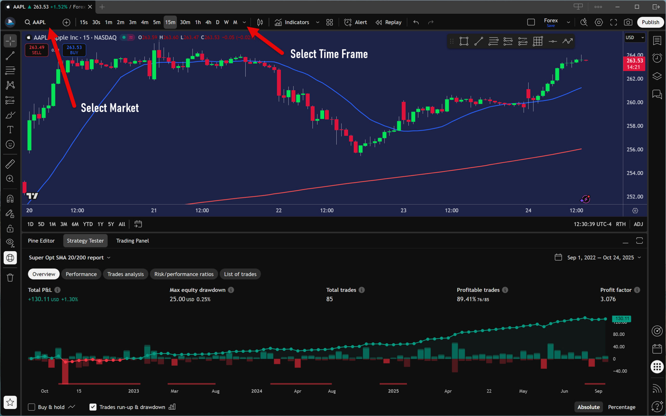The image size is (666, 416).
Task: Click the Publish button
Action: (650, 22)
